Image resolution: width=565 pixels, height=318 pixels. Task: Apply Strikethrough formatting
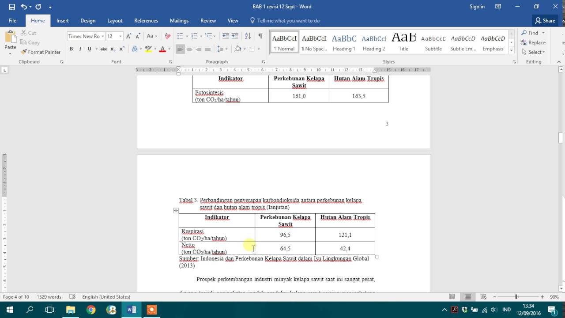tap(104, 49)
